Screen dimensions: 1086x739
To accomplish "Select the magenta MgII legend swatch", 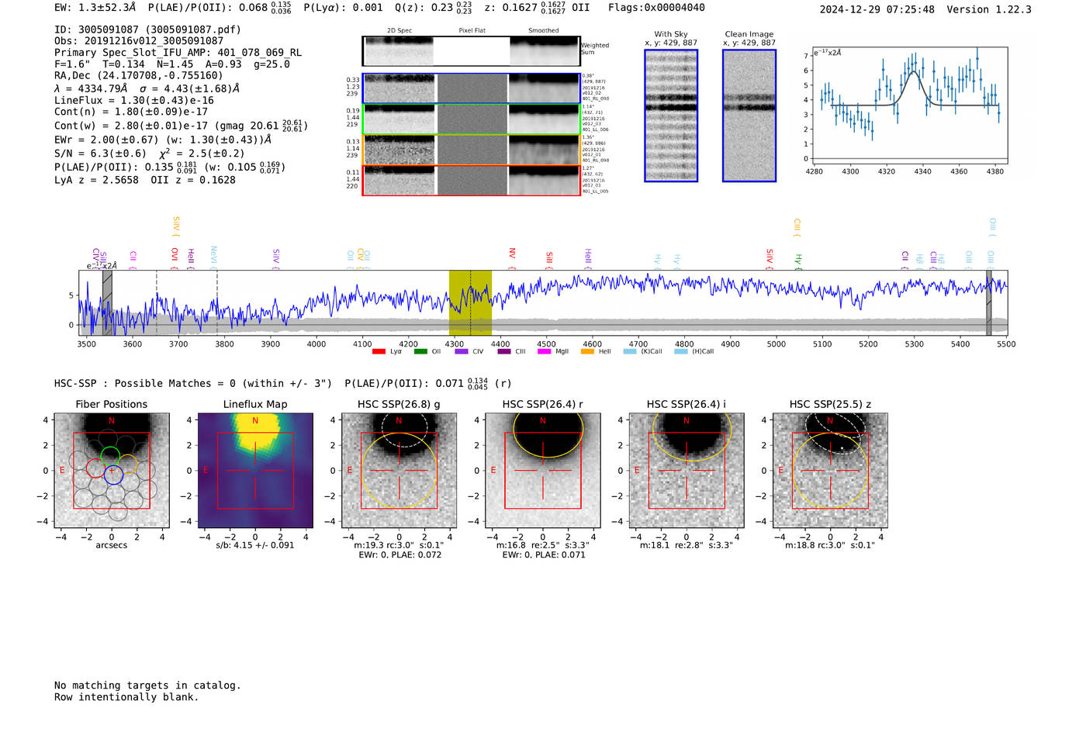I will 544,351.
